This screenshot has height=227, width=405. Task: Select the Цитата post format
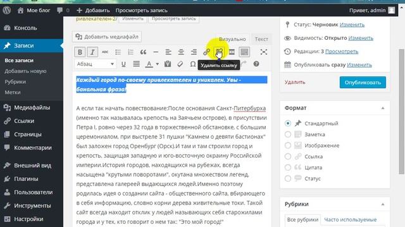click(x=288, y=168)
